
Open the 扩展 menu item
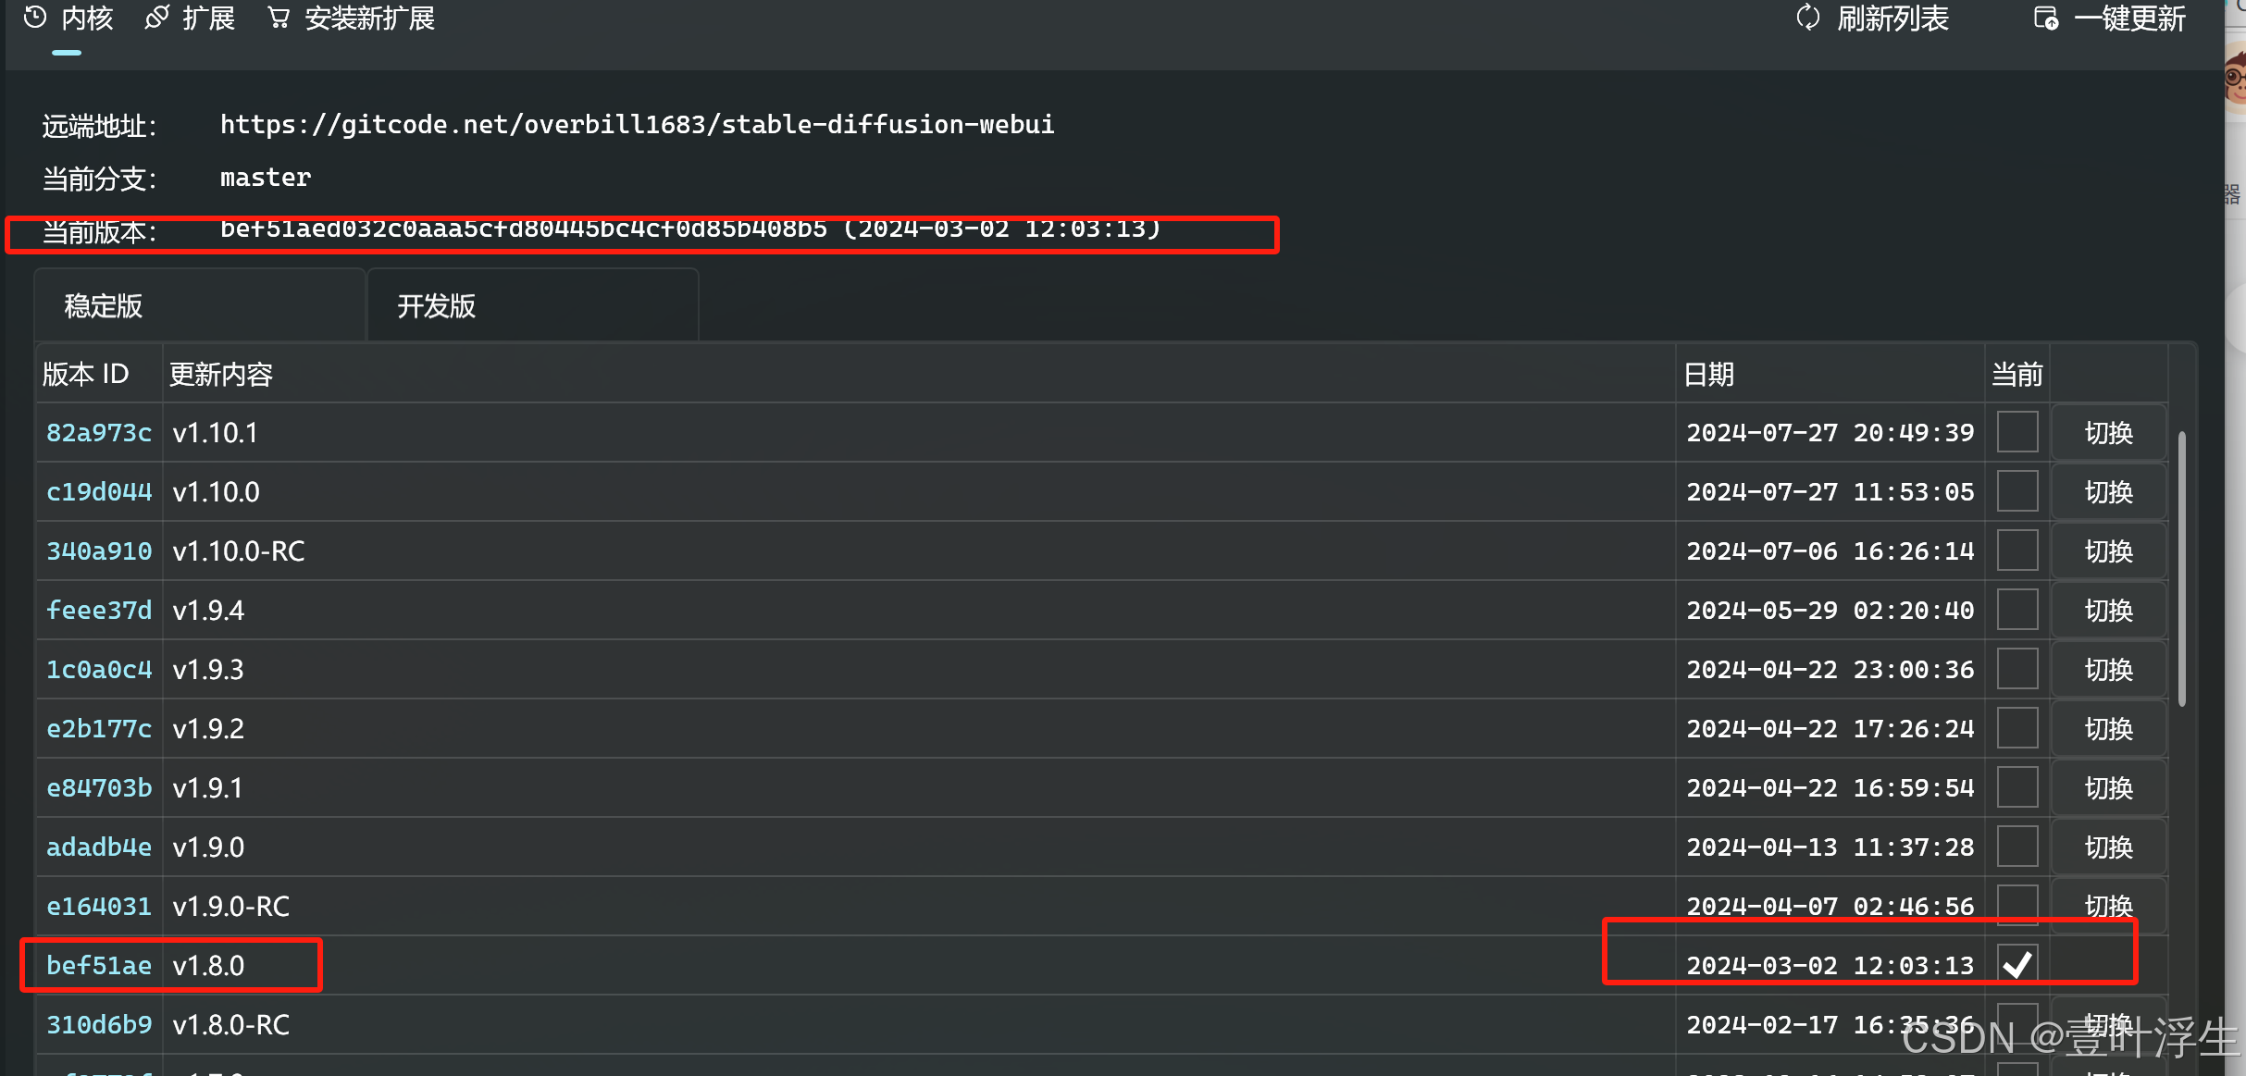coord(210,18)
